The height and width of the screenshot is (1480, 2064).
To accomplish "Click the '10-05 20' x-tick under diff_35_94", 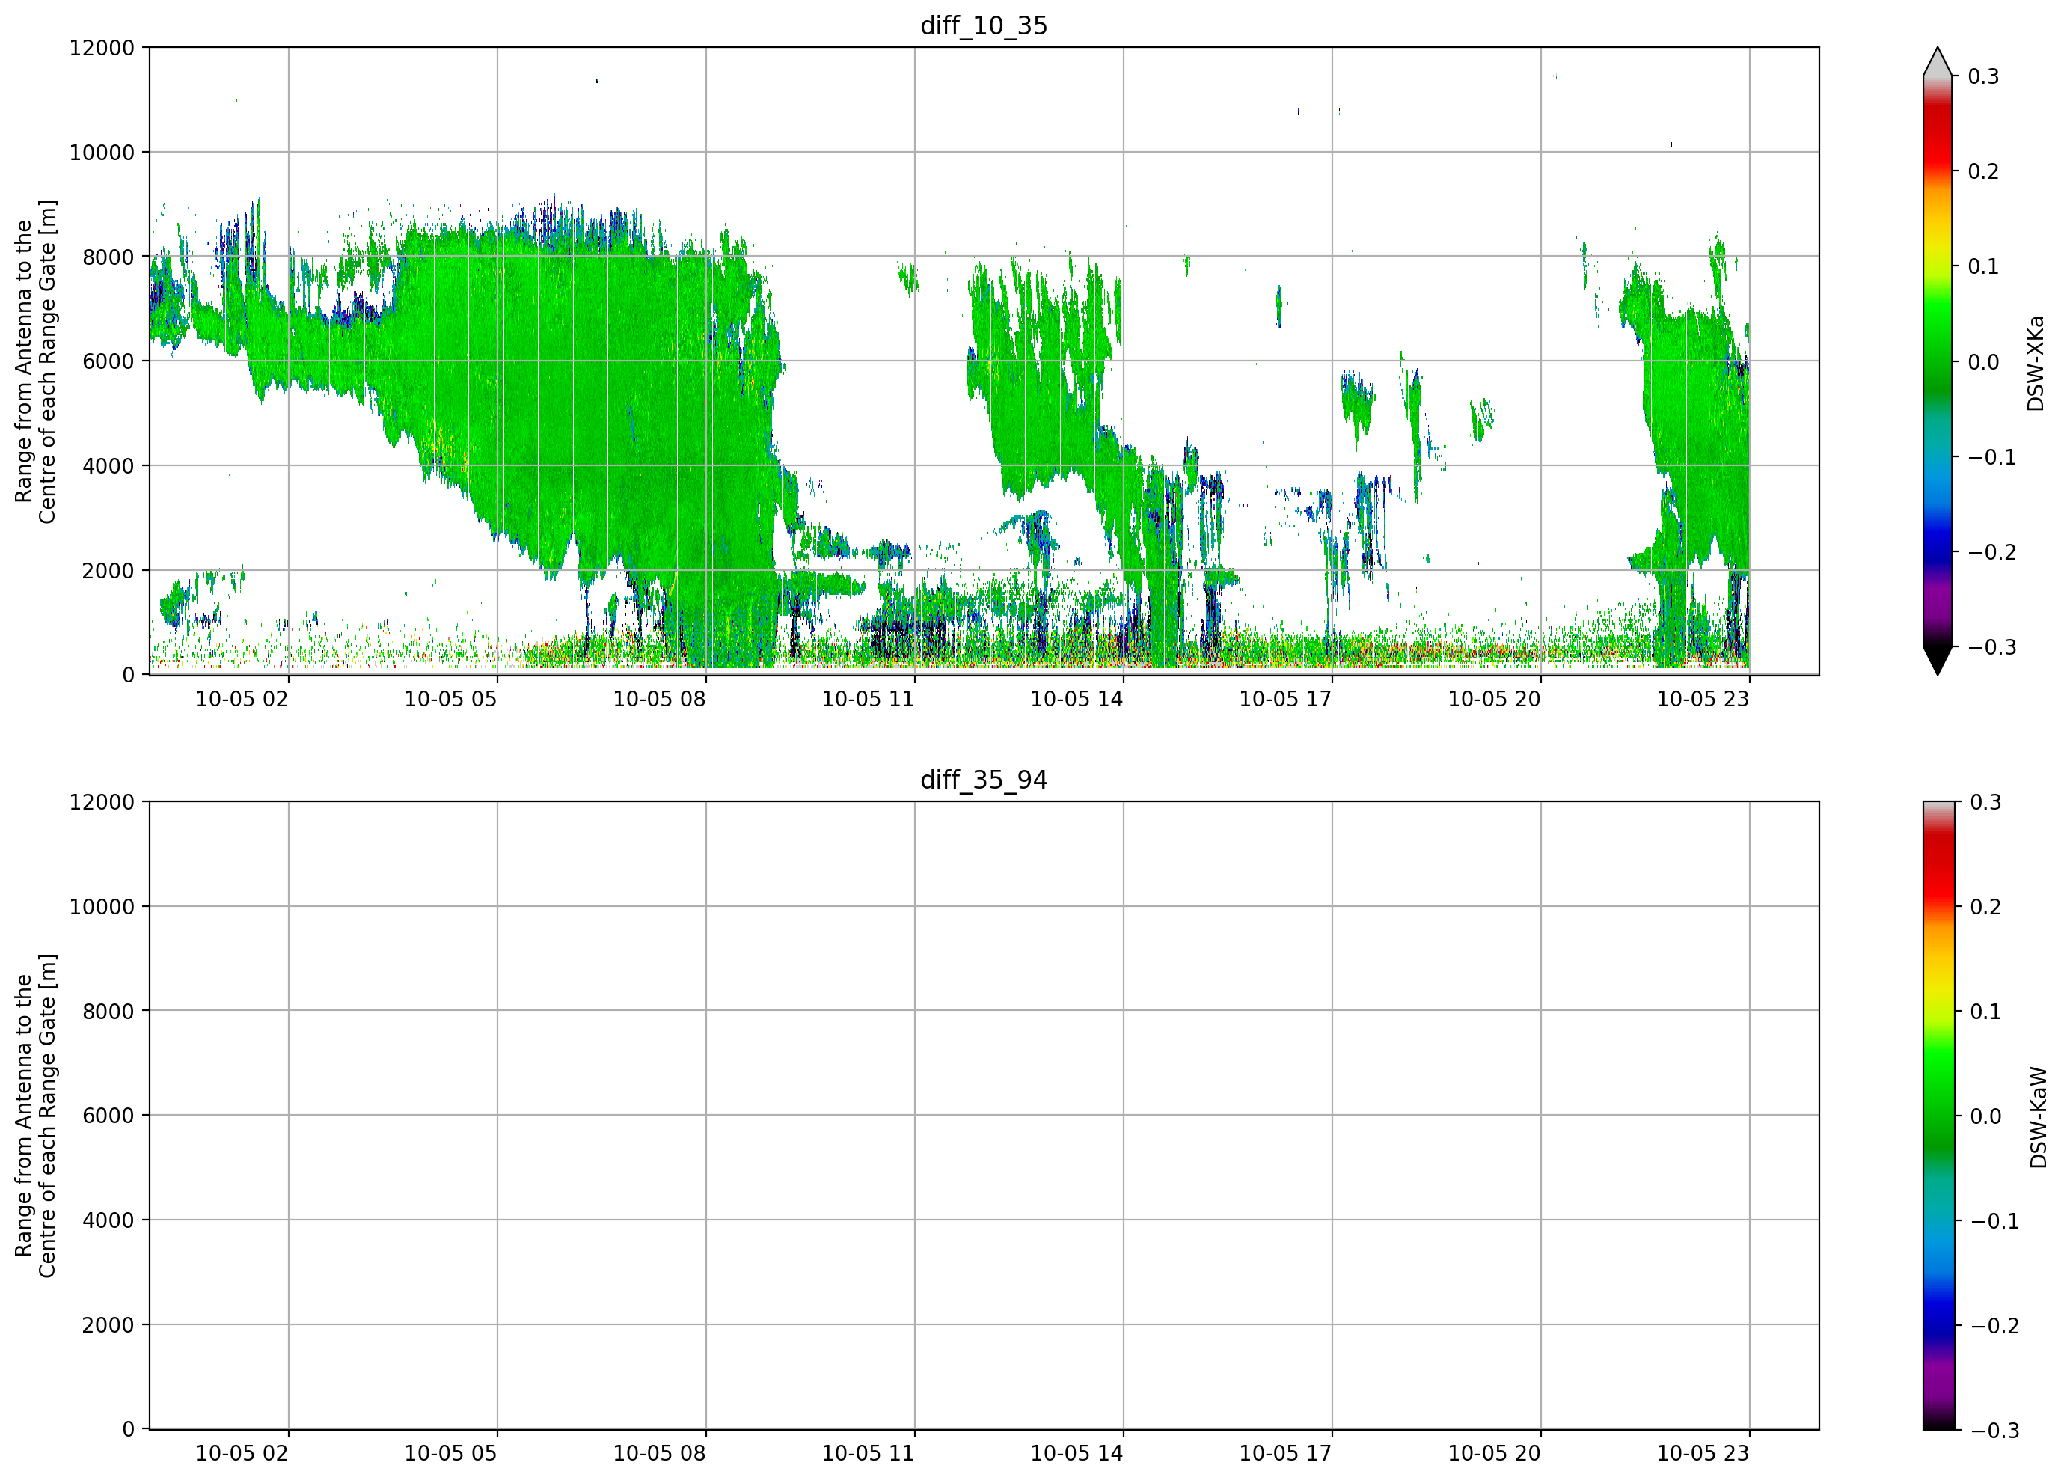I will click(1494, 1454).
